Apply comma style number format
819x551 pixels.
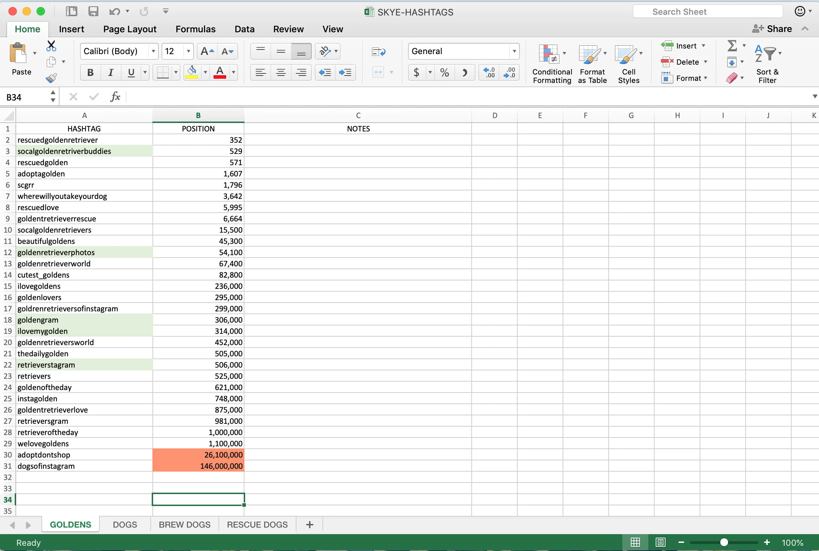point(465,72)
